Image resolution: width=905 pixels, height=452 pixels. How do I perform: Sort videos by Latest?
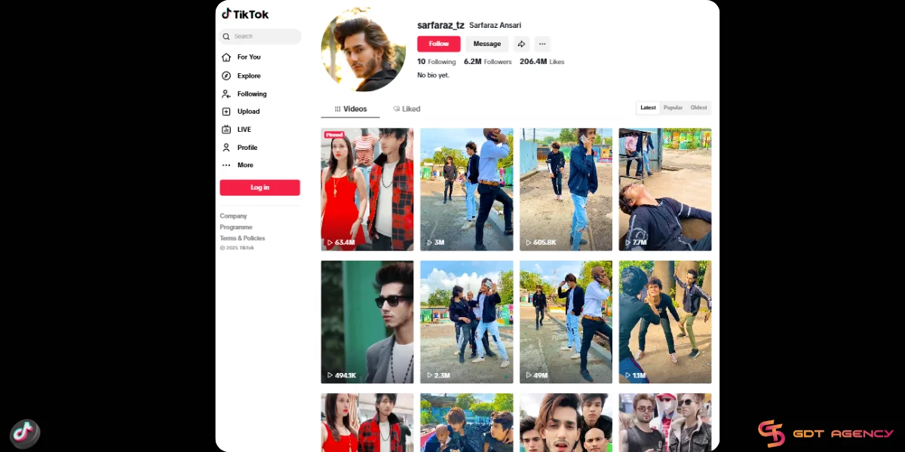click(648, 108)
